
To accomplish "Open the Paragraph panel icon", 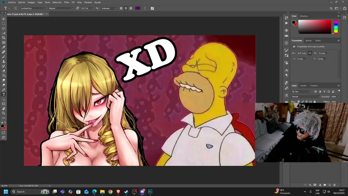I will click(x=286, y=75).
